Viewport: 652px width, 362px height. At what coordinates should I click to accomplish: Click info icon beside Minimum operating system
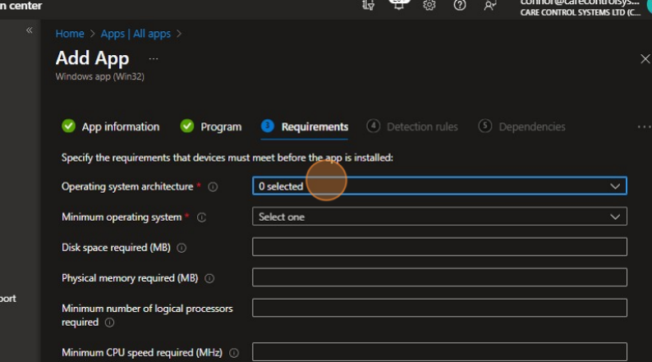(x=201, y=218)
